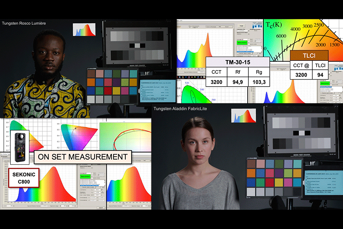This screenshot has width=343, height=229.
Task: Click the Reset button above top-right spectrum
Action: coord(227,27)
